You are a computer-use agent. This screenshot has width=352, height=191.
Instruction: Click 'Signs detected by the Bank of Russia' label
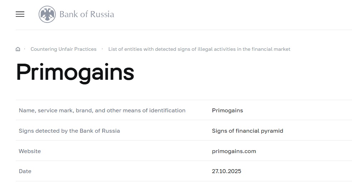pyautogui.click(x=69, y=131)
